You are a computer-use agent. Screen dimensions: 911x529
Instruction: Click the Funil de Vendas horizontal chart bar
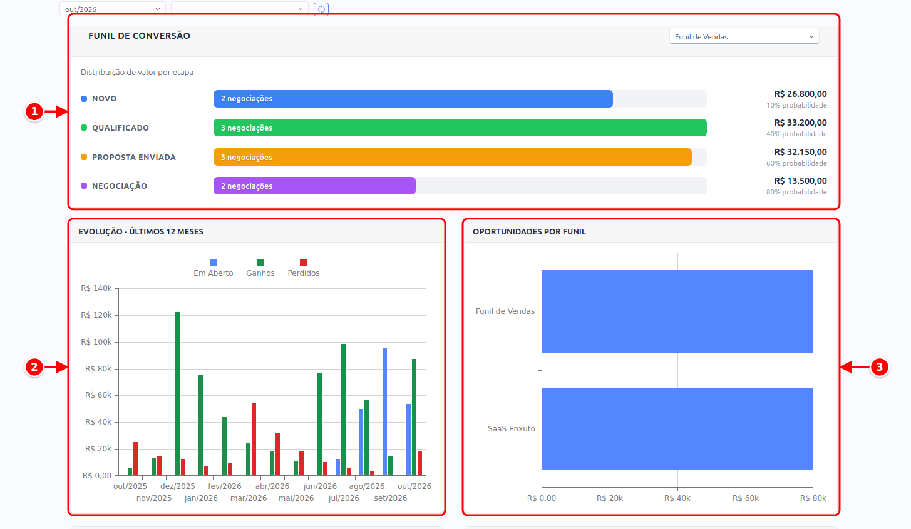677,311
